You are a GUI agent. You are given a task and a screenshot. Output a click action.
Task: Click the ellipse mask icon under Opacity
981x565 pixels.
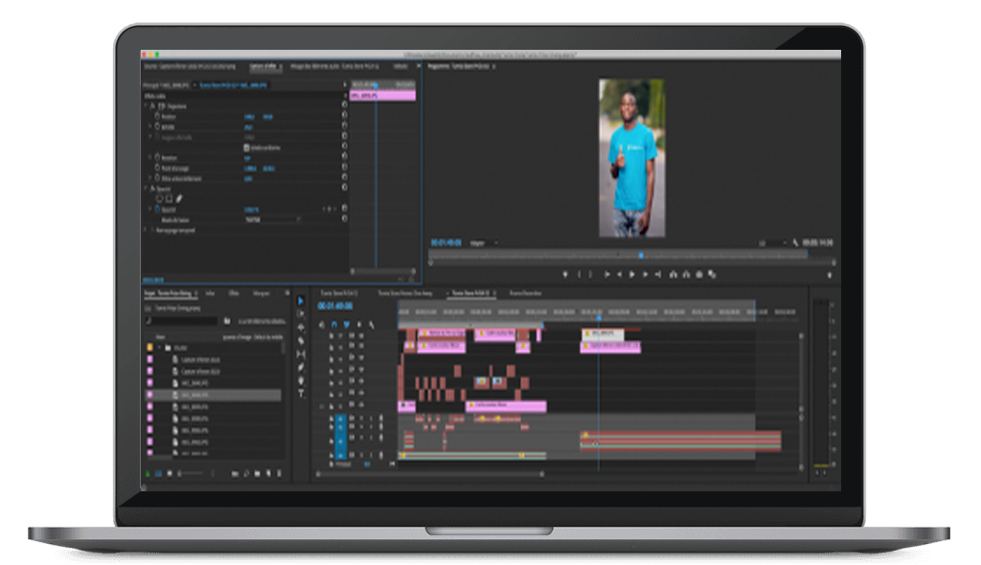(159, 198)
